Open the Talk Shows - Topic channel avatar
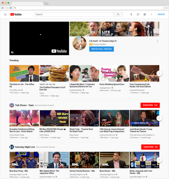The image size is (169, 179). [12, 105]
